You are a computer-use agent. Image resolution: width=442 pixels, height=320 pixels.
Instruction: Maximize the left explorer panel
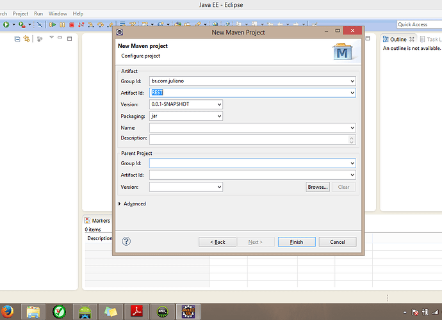click(x=69, y=38)
